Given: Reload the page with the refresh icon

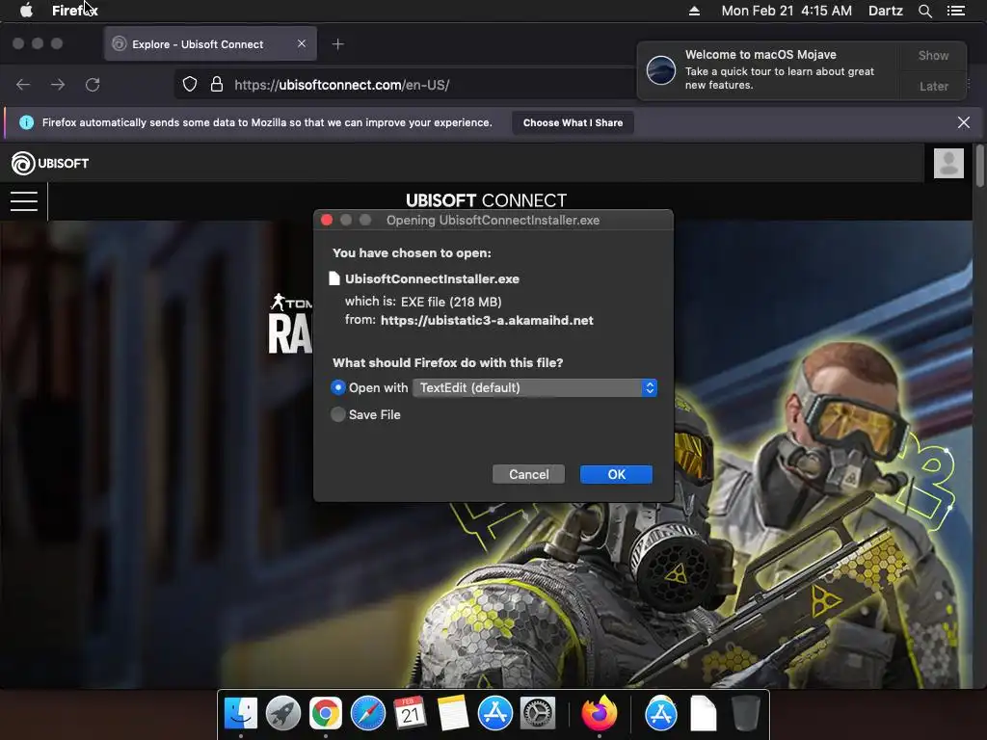Looking at the screenshot, I should 93,85.
